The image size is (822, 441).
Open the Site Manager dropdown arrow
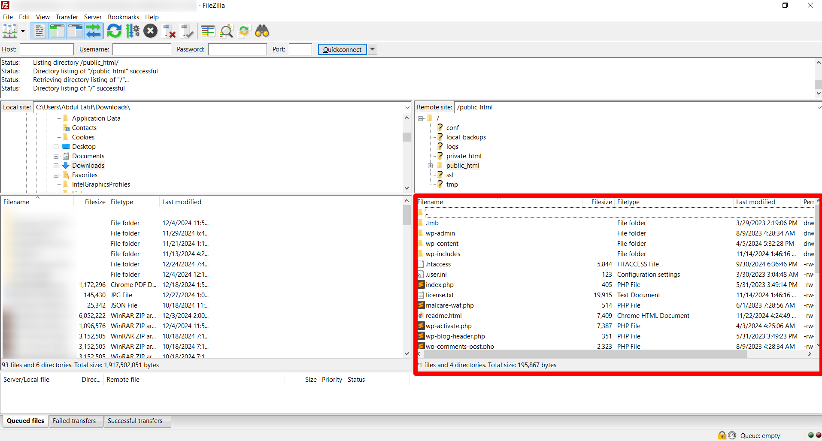point(22,31)
